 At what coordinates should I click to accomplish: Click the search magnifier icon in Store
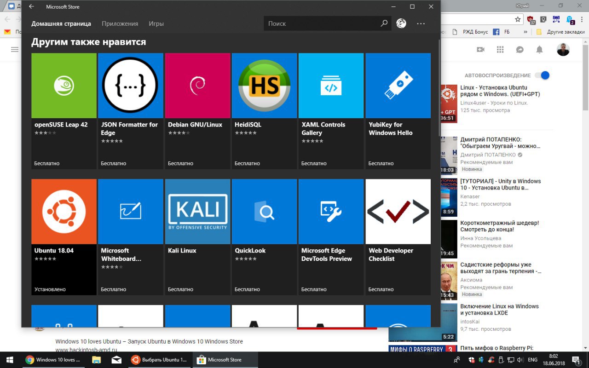pos(384,23)
